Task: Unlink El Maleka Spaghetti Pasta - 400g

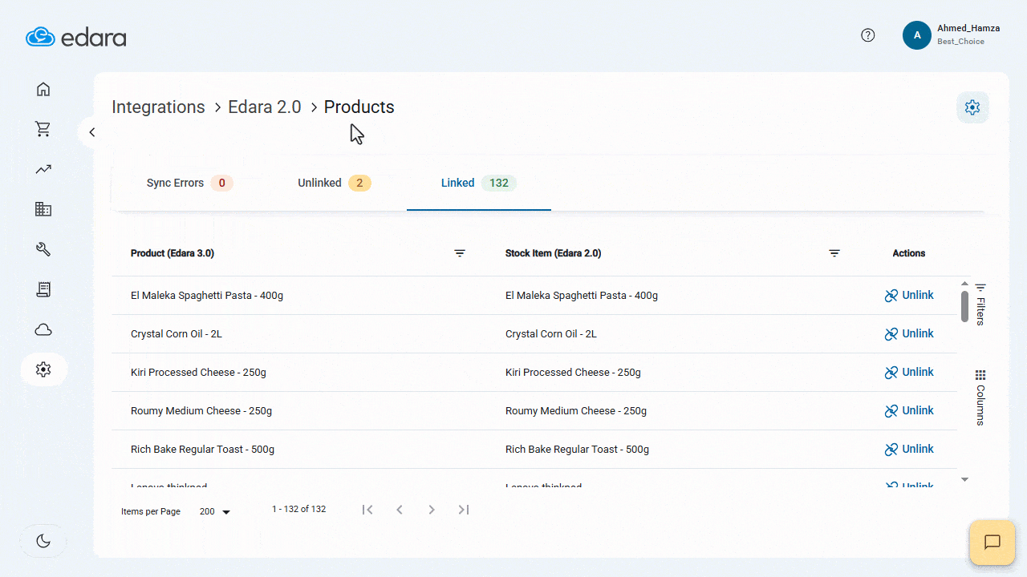Action: coord(909,295)
